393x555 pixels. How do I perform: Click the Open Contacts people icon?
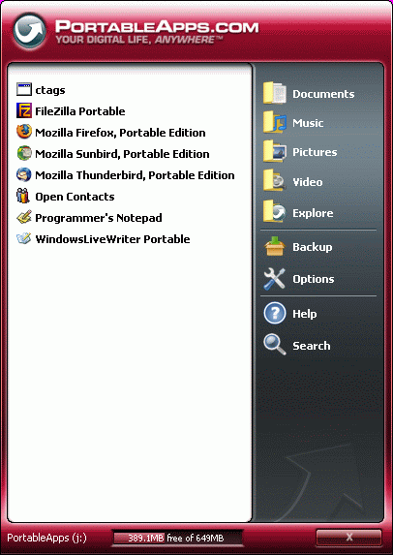[23, 196]
